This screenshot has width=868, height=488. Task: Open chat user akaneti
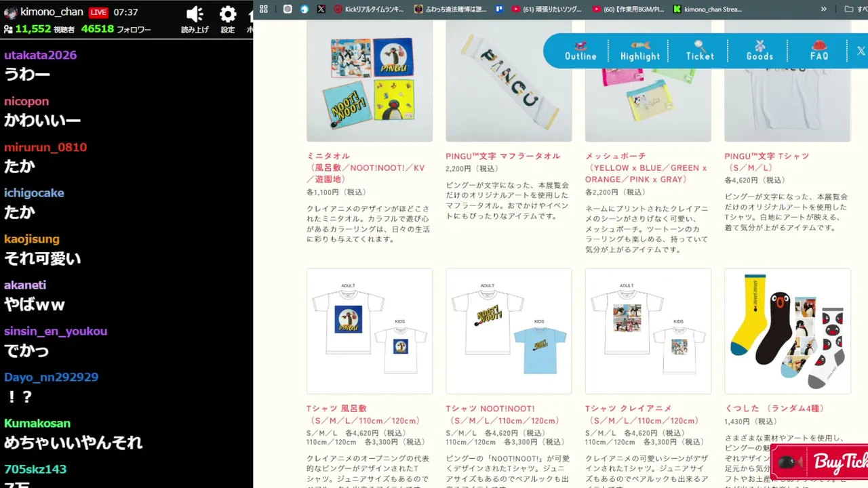pos(25,285)
